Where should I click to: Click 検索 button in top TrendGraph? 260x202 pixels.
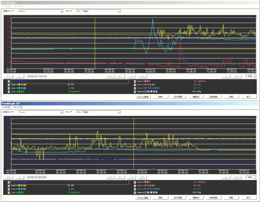(160, 97)
